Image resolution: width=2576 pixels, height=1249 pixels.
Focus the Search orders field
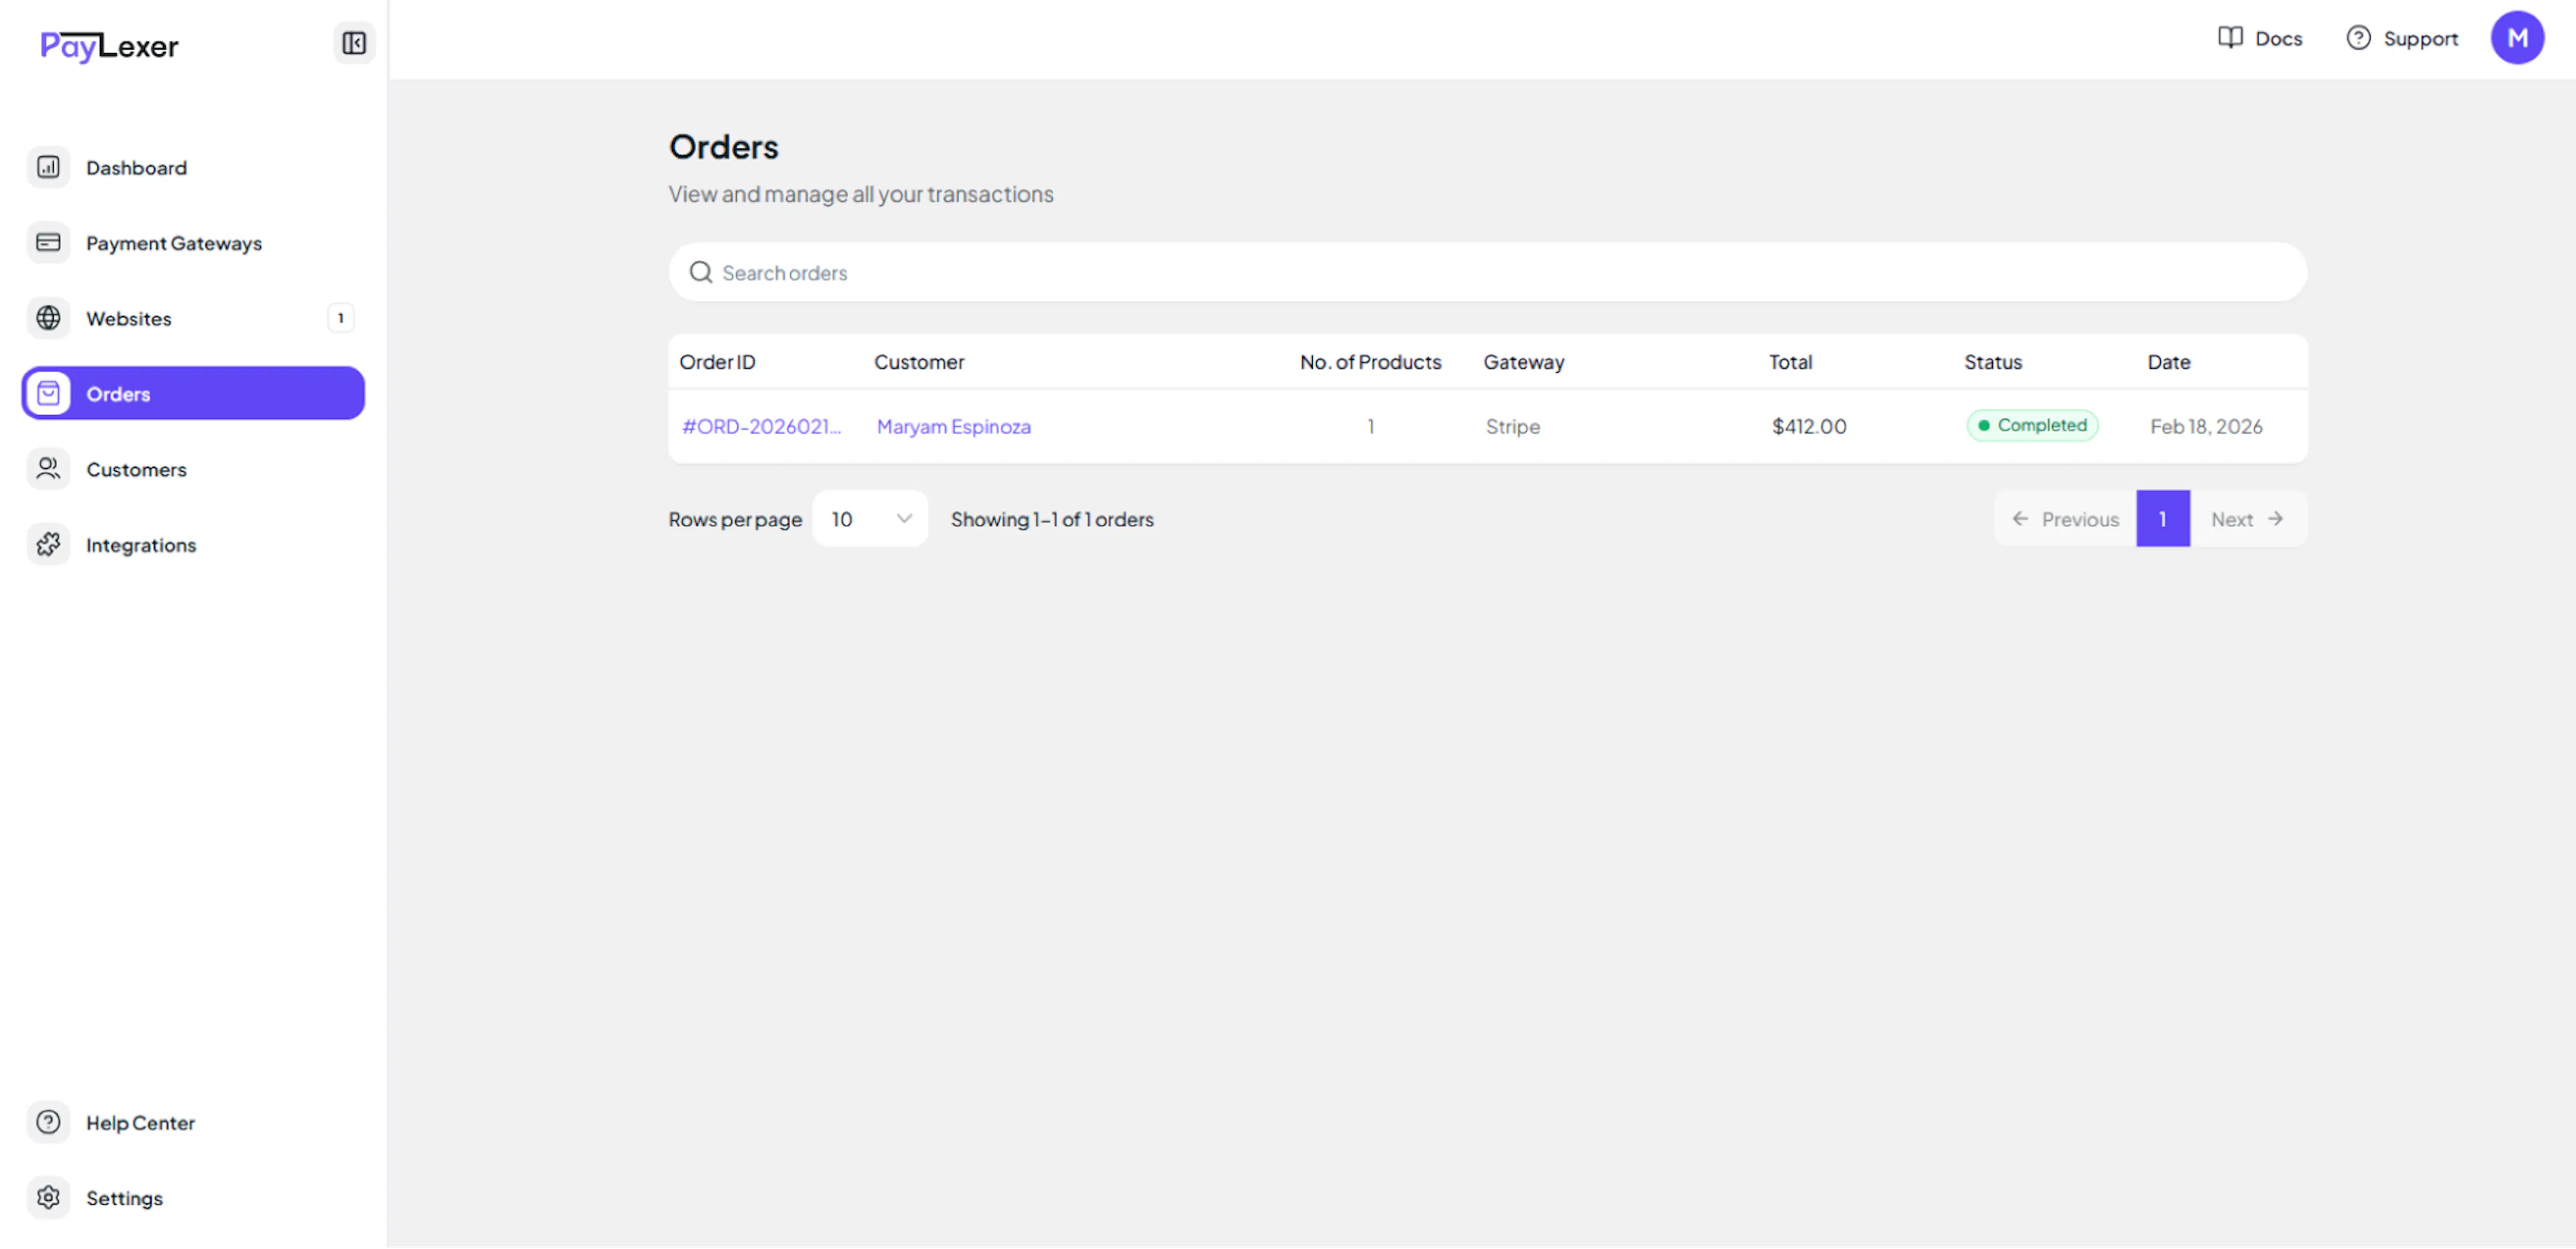1486,273
